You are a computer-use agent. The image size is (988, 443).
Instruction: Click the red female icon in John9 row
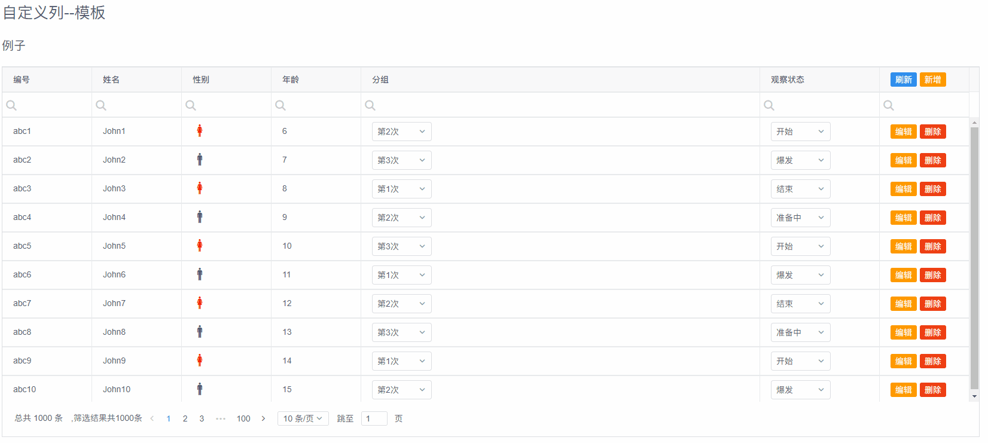pyautogui.click(x=200, y=360)
